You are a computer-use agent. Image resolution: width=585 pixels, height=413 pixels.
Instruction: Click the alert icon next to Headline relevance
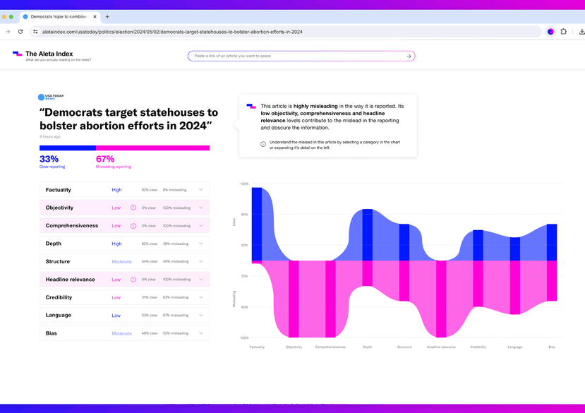(x=133, y=280)
